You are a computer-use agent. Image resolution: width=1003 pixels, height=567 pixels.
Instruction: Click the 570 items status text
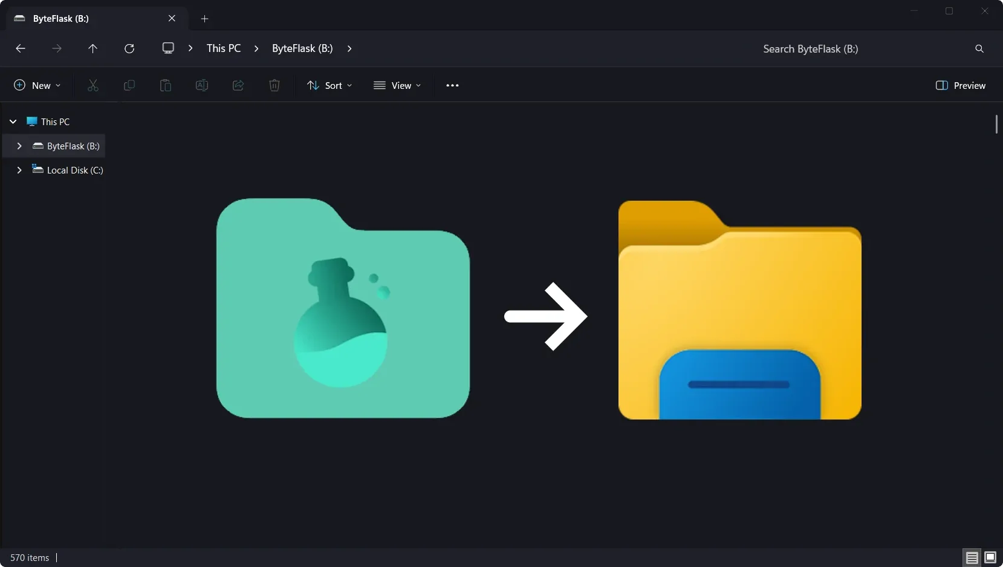tap(30, 557)
